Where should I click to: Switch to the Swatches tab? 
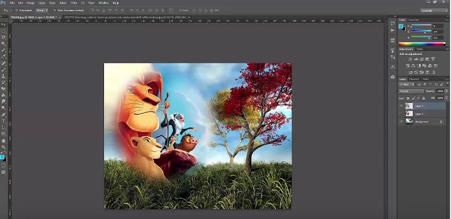click(414, 20)
